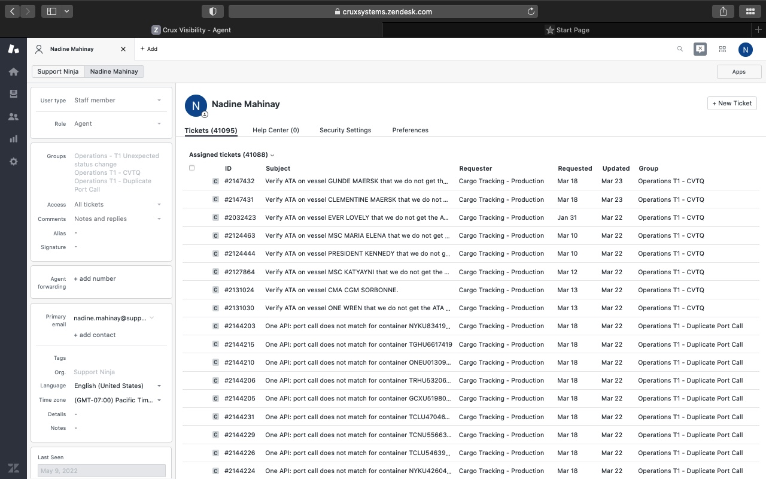The height and width of the screenshot is (479, 766).
Task: Click ticket ID #2144231
Action: pos(240,417)
